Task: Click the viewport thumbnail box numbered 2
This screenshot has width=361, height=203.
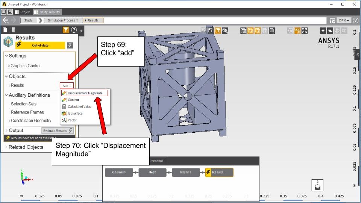Action: click(317, 185)
